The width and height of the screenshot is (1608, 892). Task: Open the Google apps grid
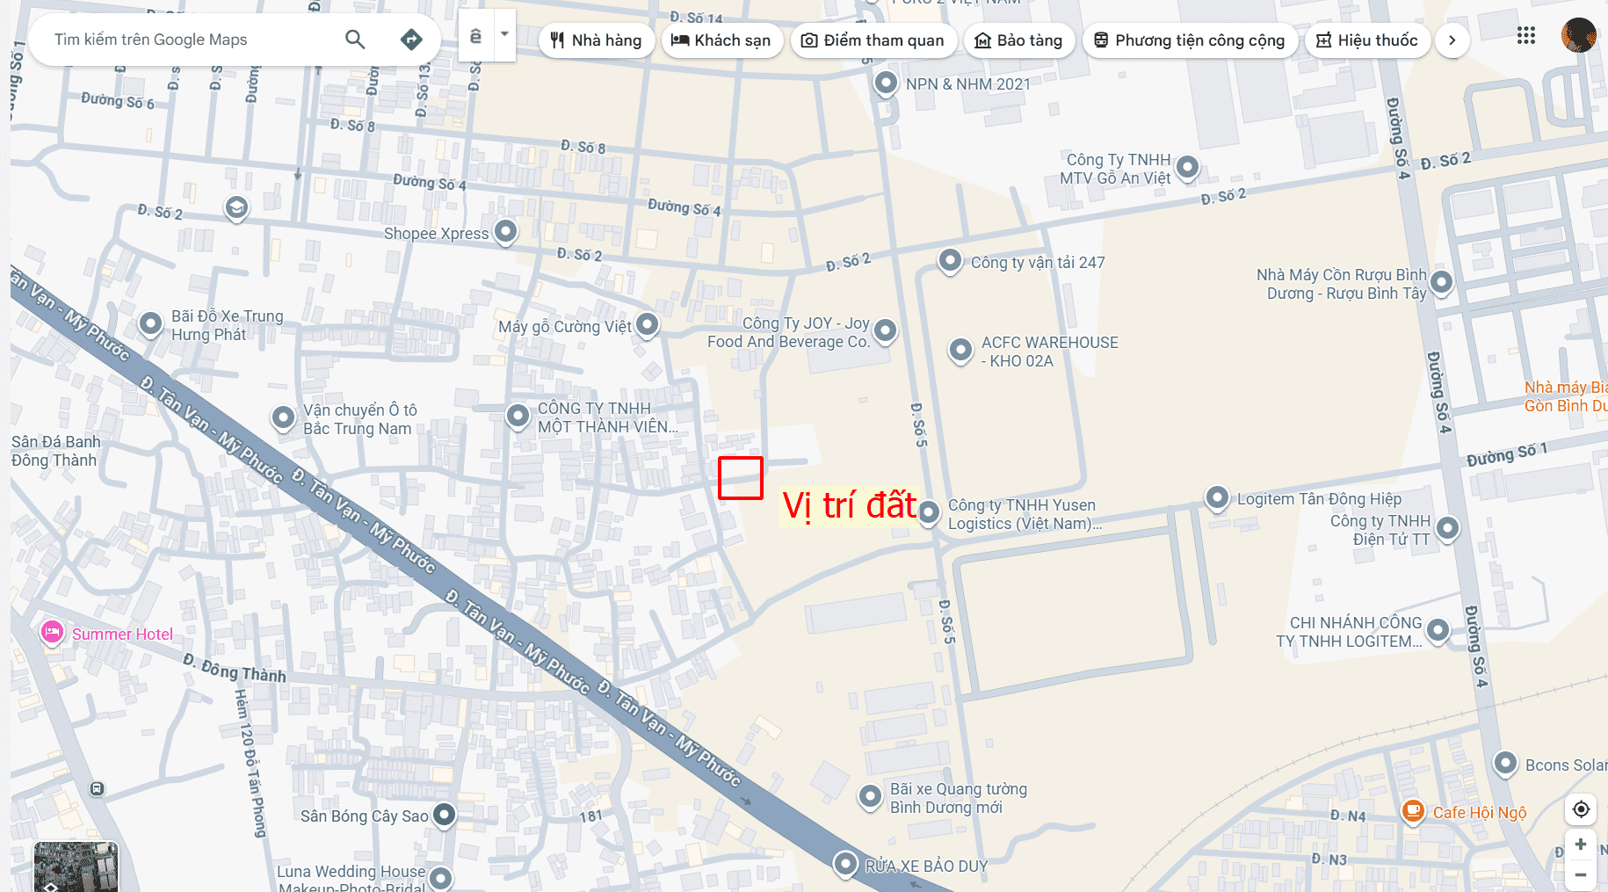[x=1526, y=36]
